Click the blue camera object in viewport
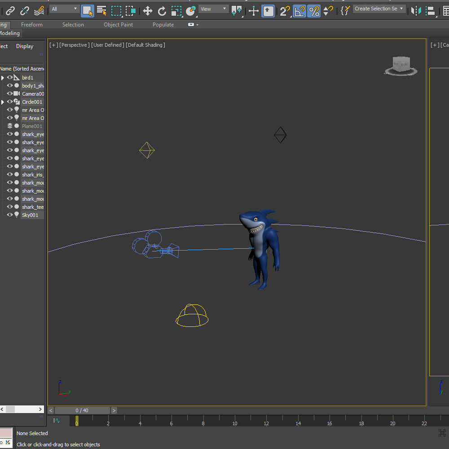 [155, 245]
